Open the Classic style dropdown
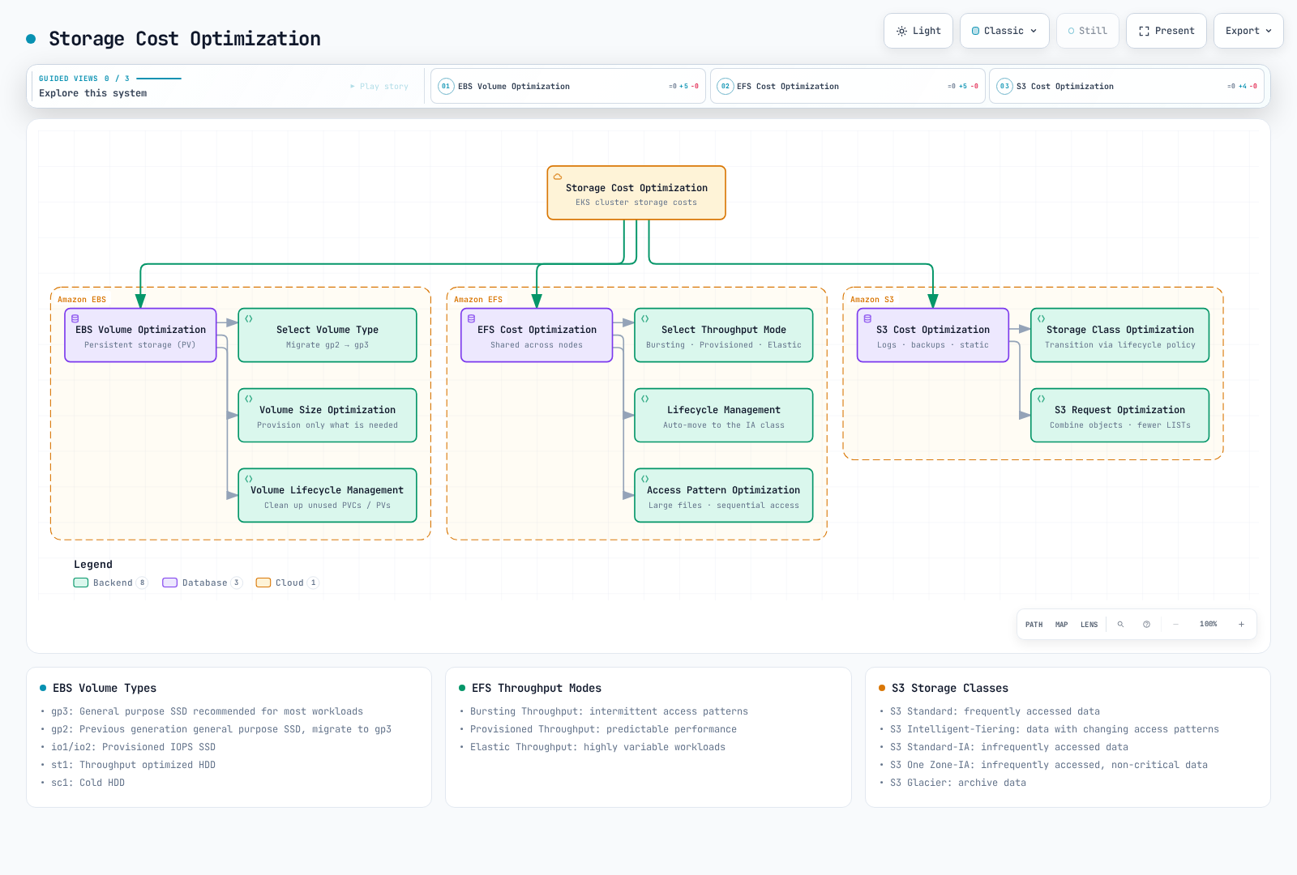1297x875 pixels. click(1004, 31)
